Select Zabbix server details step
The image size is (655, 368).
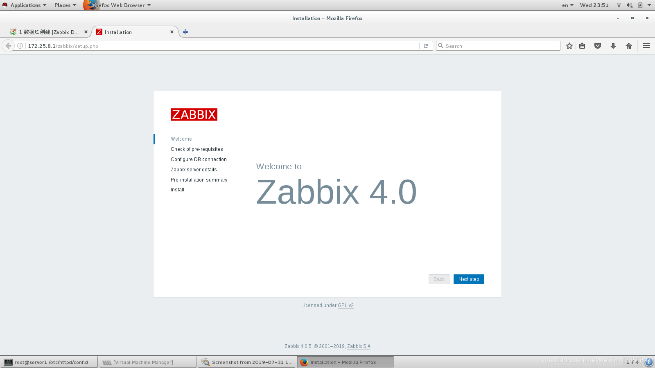pos(194,170)
